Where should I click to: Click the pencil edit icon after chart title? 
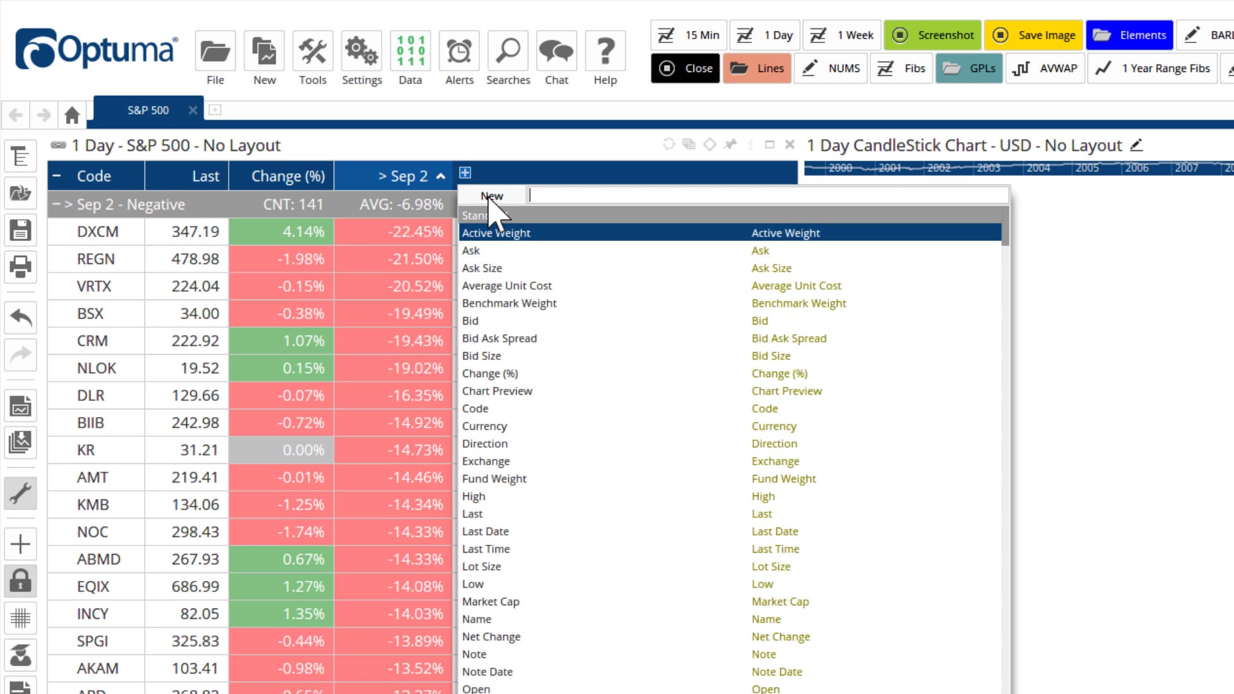1136,145
